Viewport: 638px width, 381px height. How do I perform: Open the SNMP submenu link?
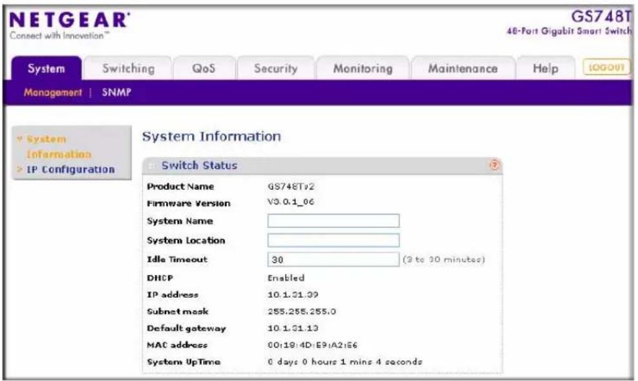(x=116, y=92)
